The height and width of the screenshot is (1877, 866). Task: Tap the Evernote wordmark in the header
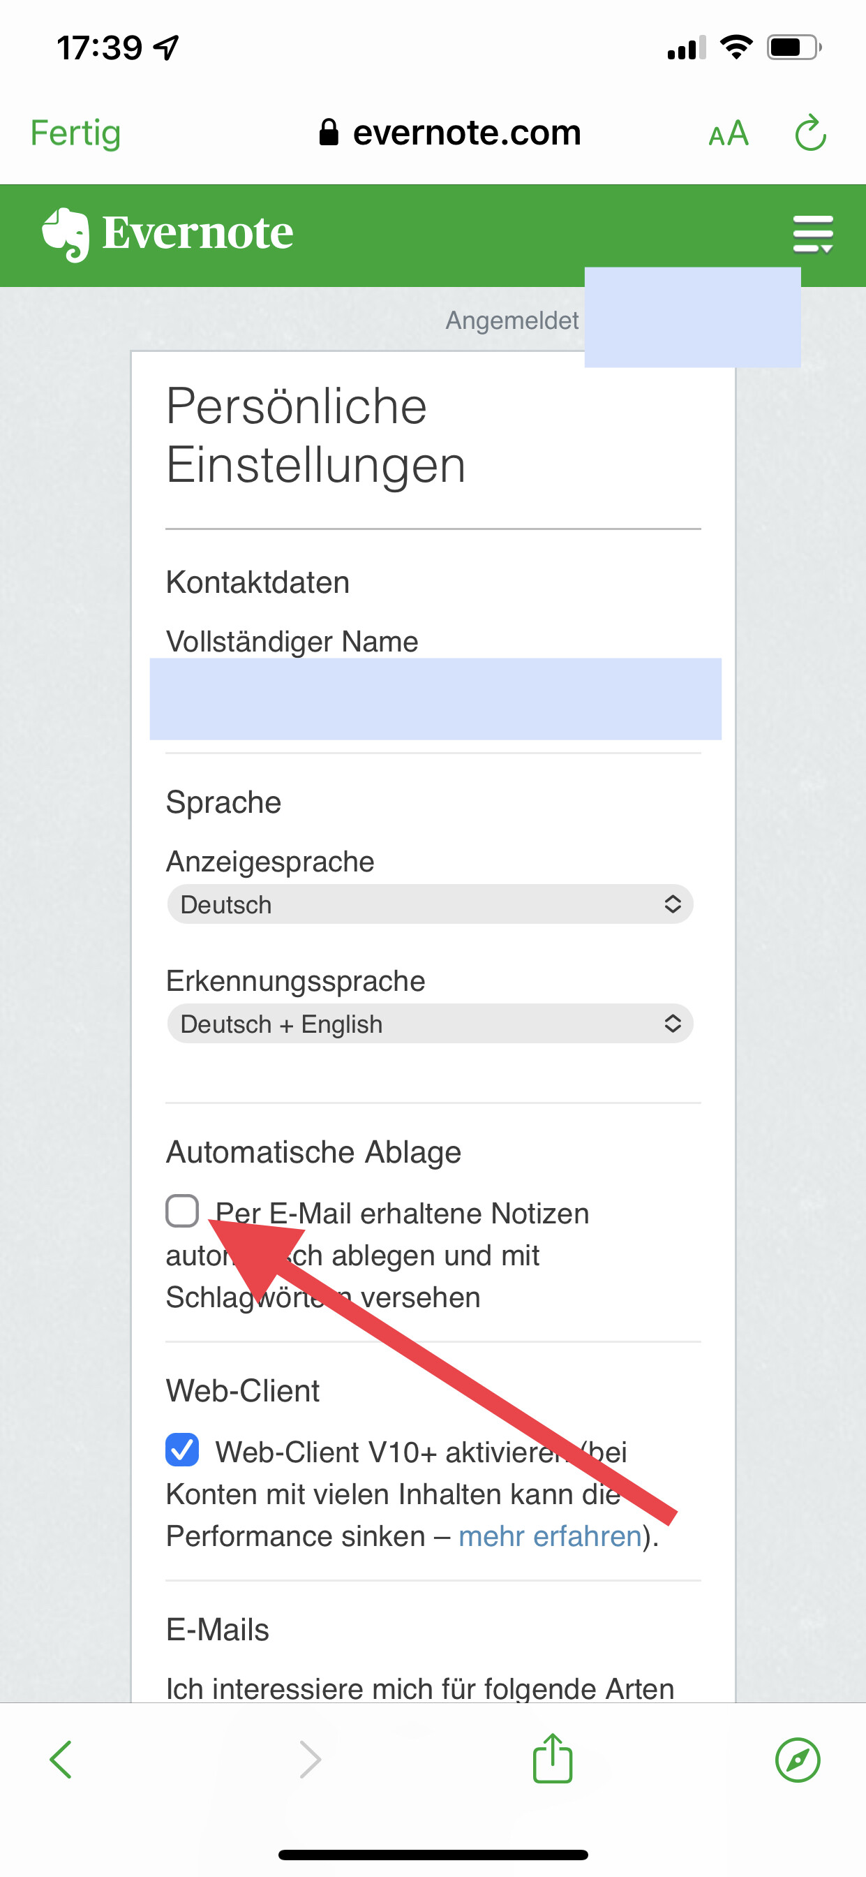click(197, 233)
